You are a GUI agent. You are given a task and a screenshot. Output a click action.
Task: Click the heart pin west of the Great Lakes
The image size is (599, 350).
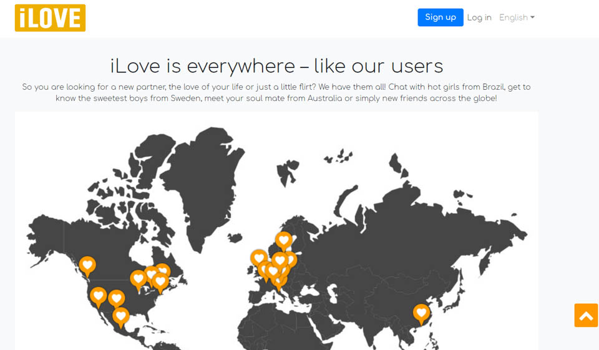[x=139, y=278]
